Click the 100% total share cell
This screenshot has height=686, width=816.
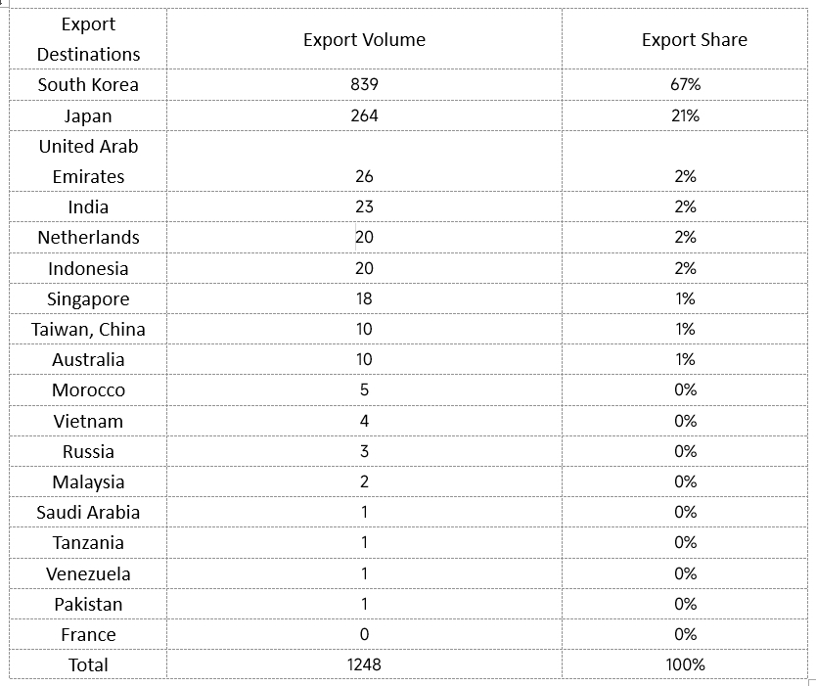tap(685, 664)
